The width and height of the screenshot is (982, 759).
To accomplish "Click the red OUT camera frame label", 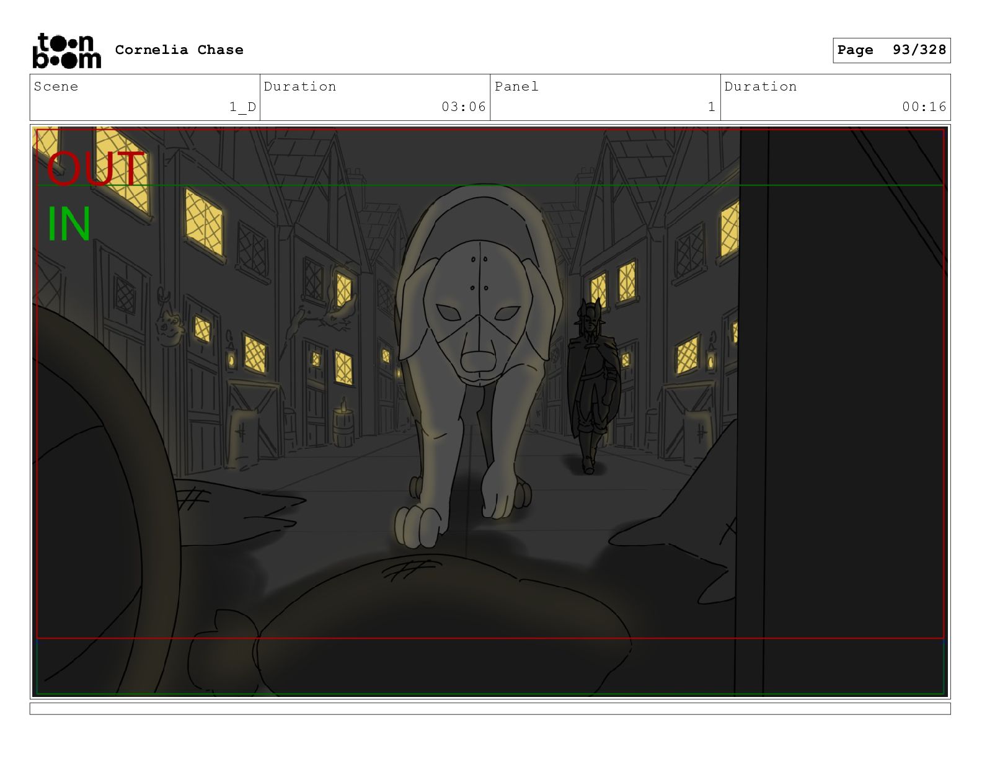I will tap(95, 169).
